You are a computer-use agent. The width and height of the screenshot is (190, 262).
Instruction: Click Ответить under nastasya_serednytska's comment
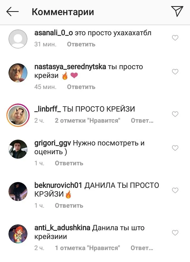tap(81, 87)
